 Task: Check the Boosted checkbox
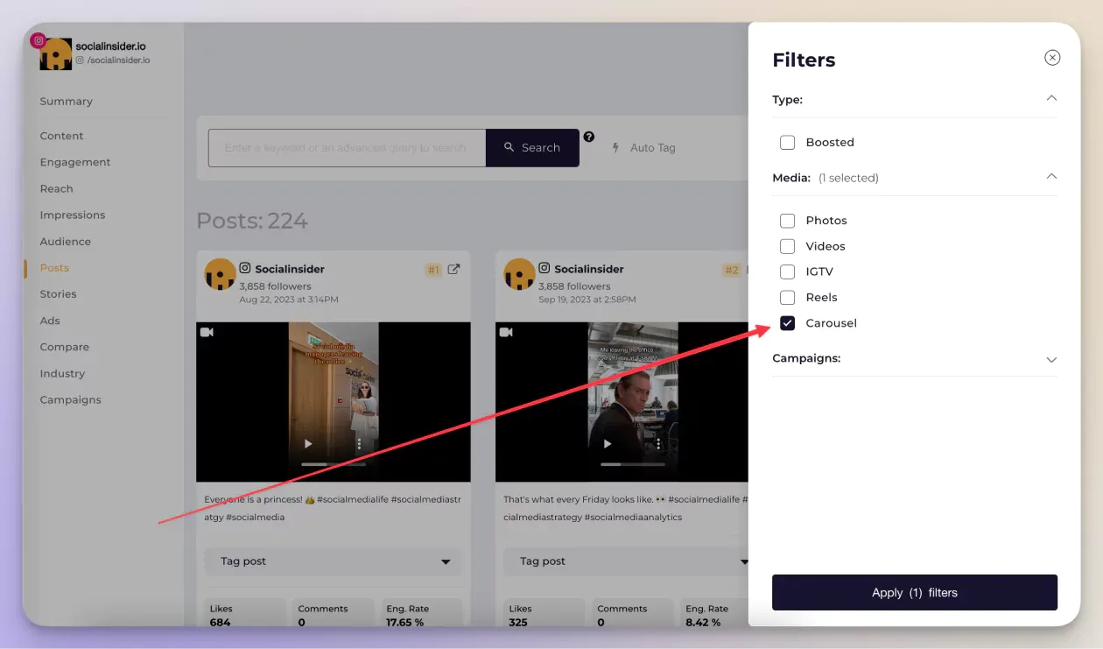pyautogui.click(x=787, y=142)
